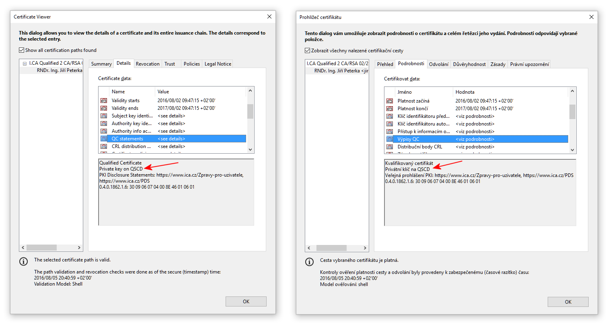This screenshot has height=325, width=608.
Task: Select RNDr. Ing. Jiří Peterka <jir in Prohlížeč certifikátu tree
Action: tap(341, 71)
